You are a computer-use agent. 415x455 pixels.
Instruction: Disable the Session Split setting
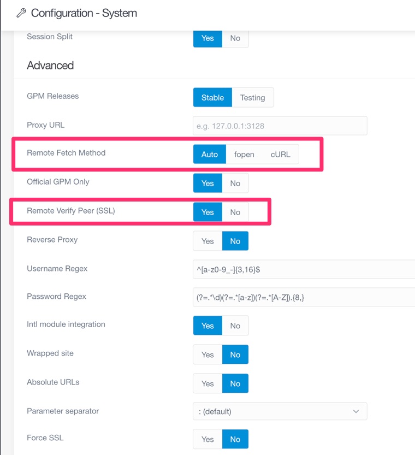tap(235, 38)
